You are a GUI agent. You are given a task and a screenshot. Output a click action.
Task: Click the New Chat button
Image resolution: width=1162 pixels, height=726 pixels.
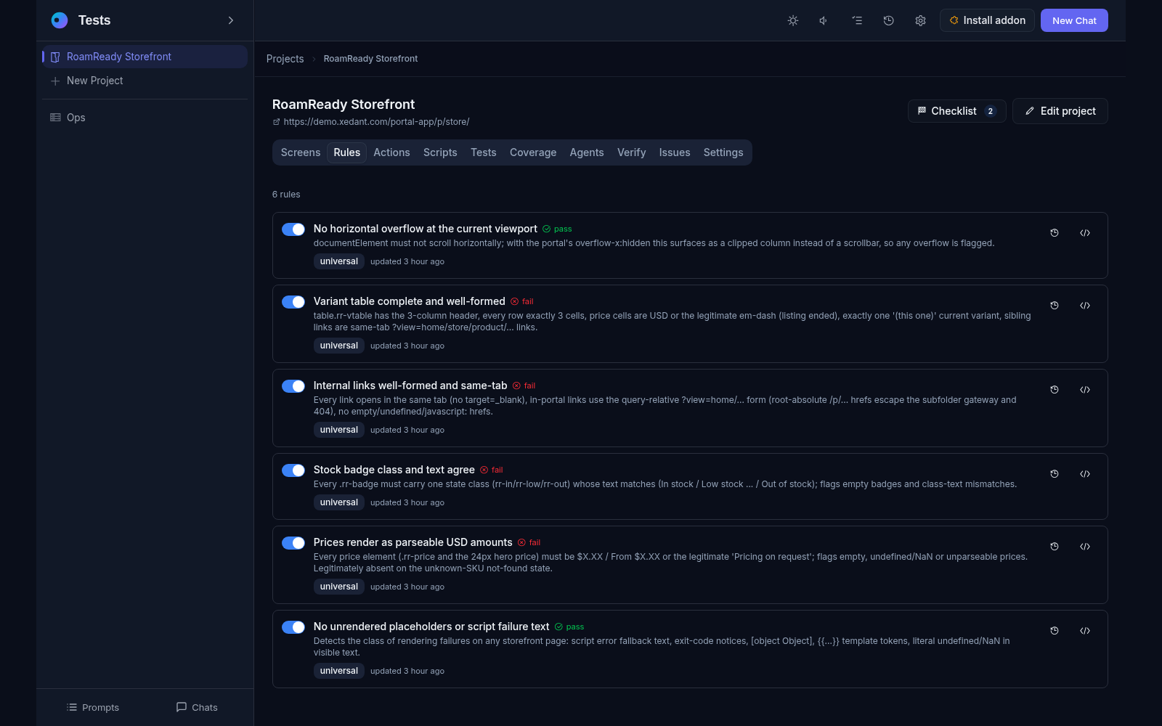coord(1074,20)
